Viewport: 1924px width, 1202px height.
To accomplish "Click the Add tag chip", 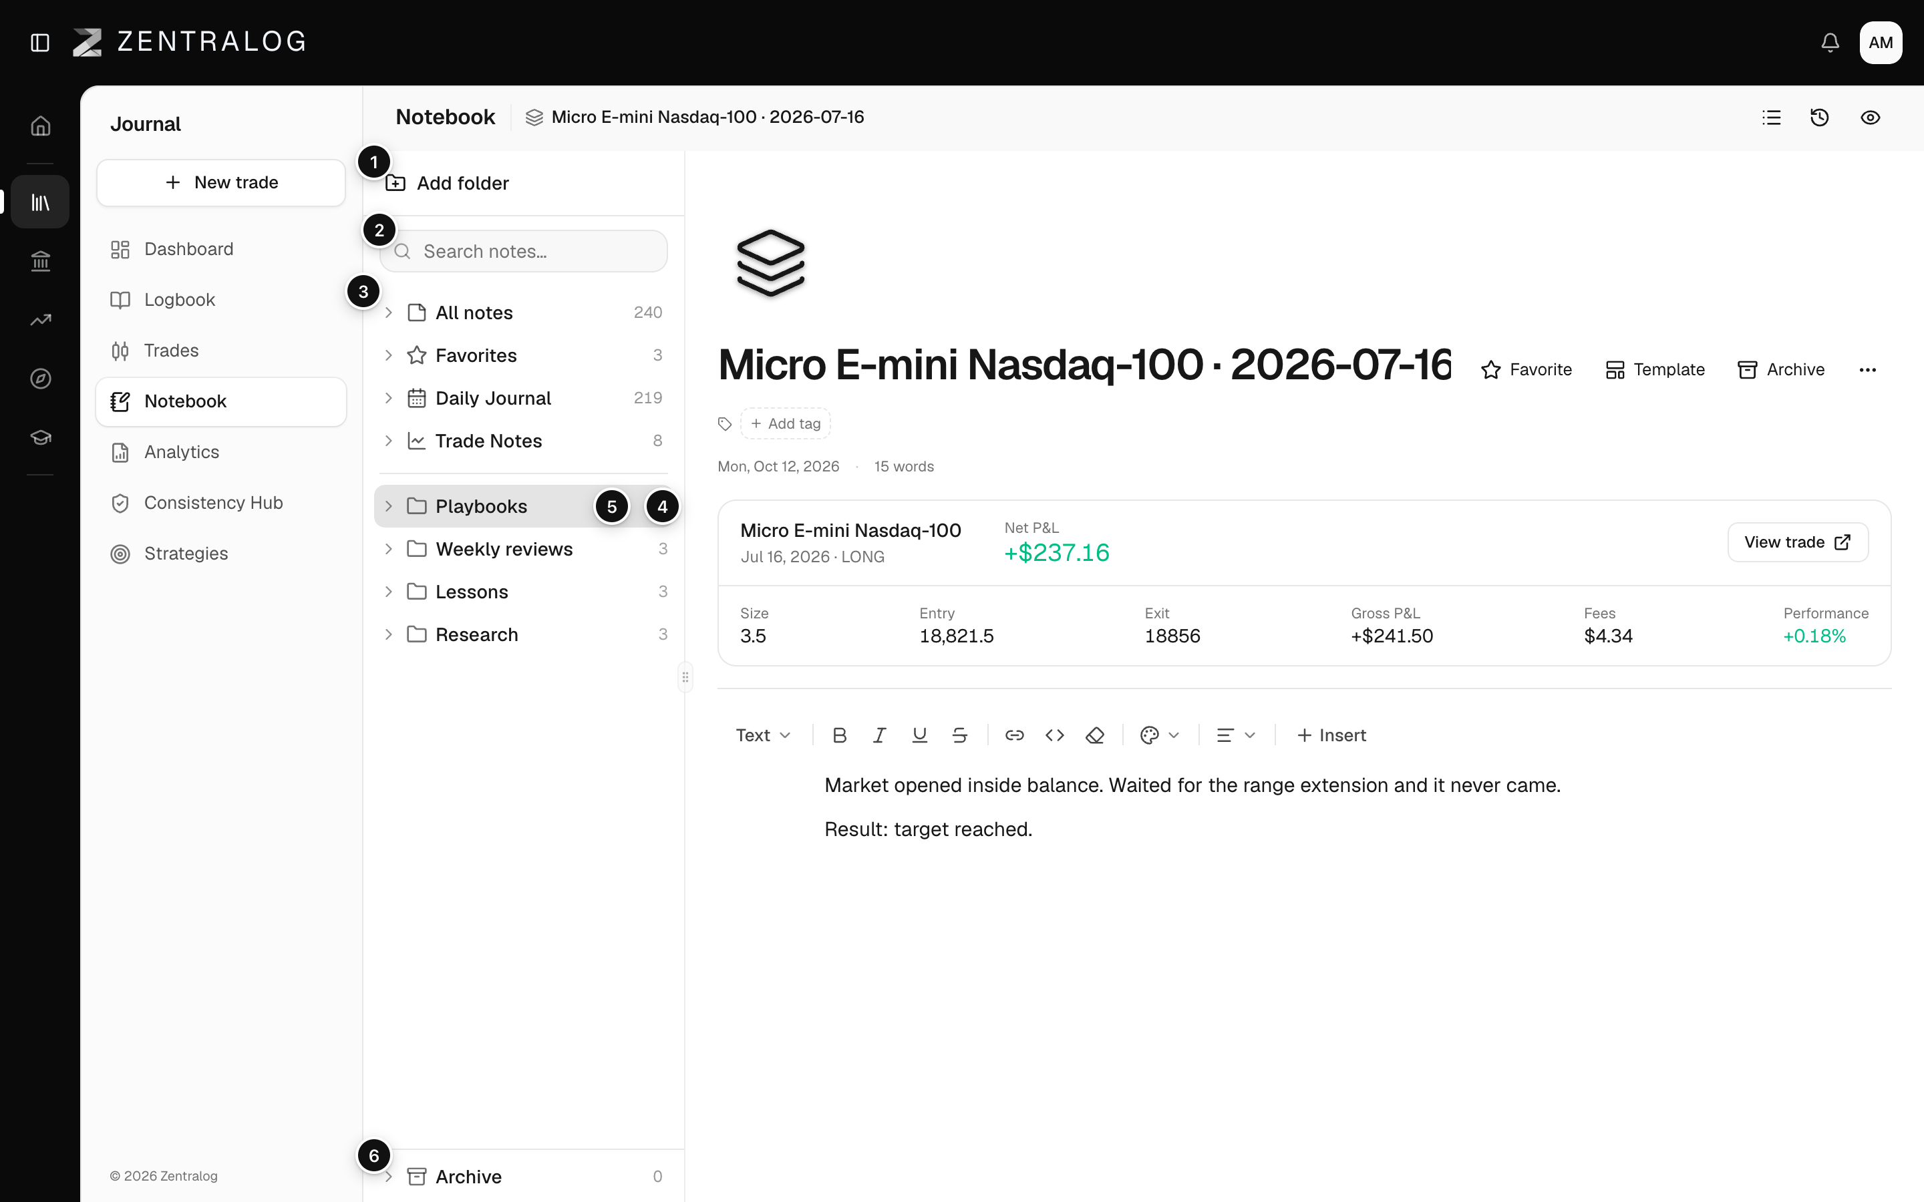I will point(786,424).
